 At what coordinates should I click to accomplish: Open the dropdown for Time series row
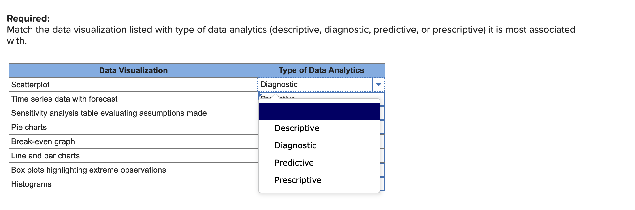pos(379,99)
